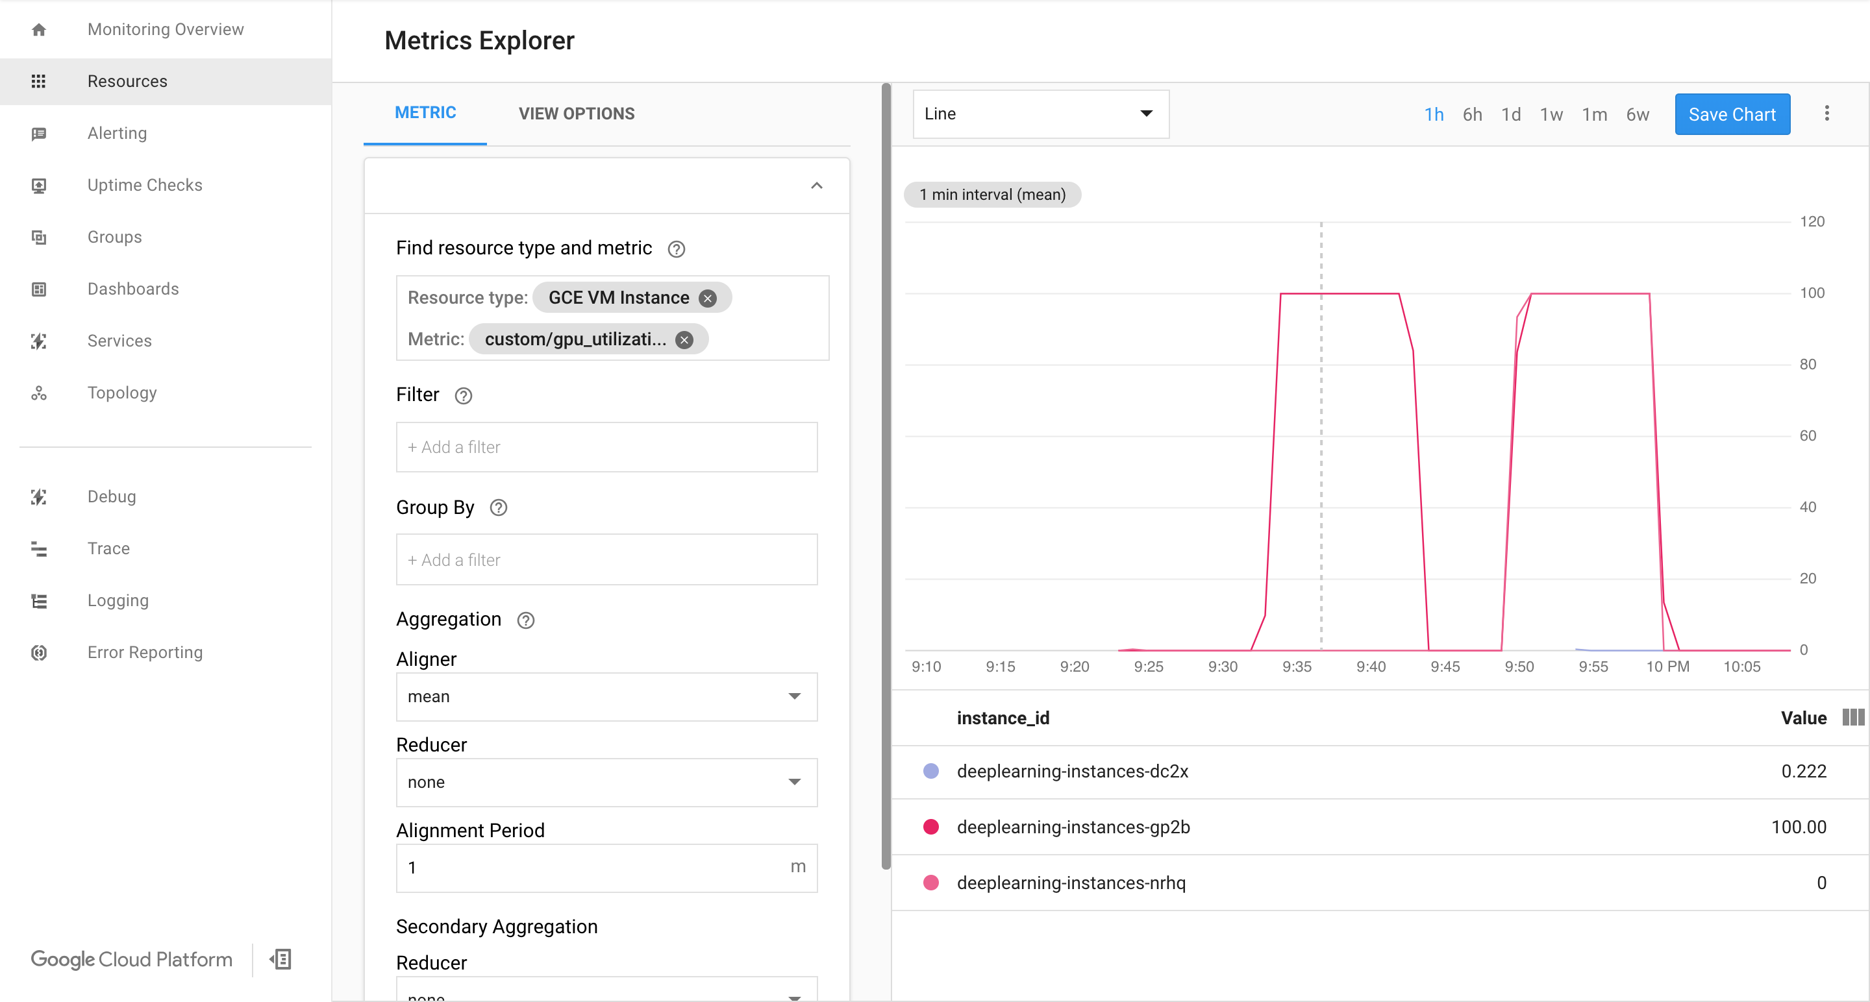Open the Reducer none dropdown

click(x=606, y=782)
